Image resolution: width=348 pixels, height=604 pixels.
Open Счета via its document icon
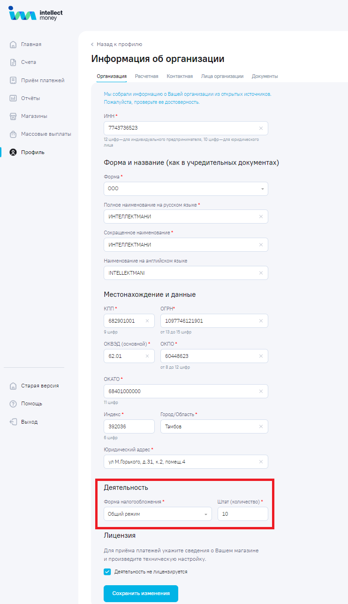coord(13,62)
